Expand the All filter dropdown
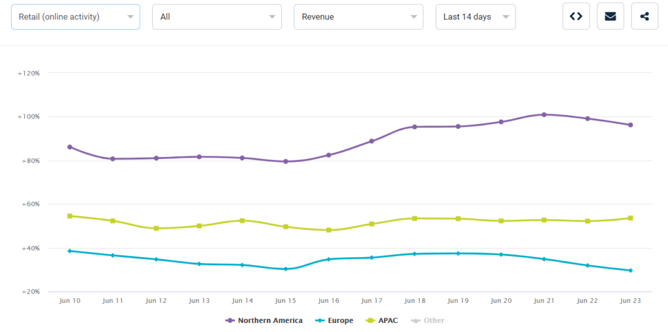This screenshot has height=332, width=668. 217,17
